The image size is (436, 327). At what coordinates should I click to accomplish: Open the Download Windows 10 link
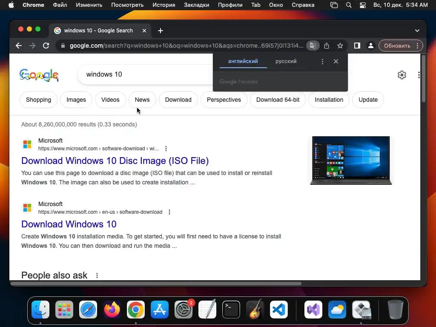(x=69, y=224)
